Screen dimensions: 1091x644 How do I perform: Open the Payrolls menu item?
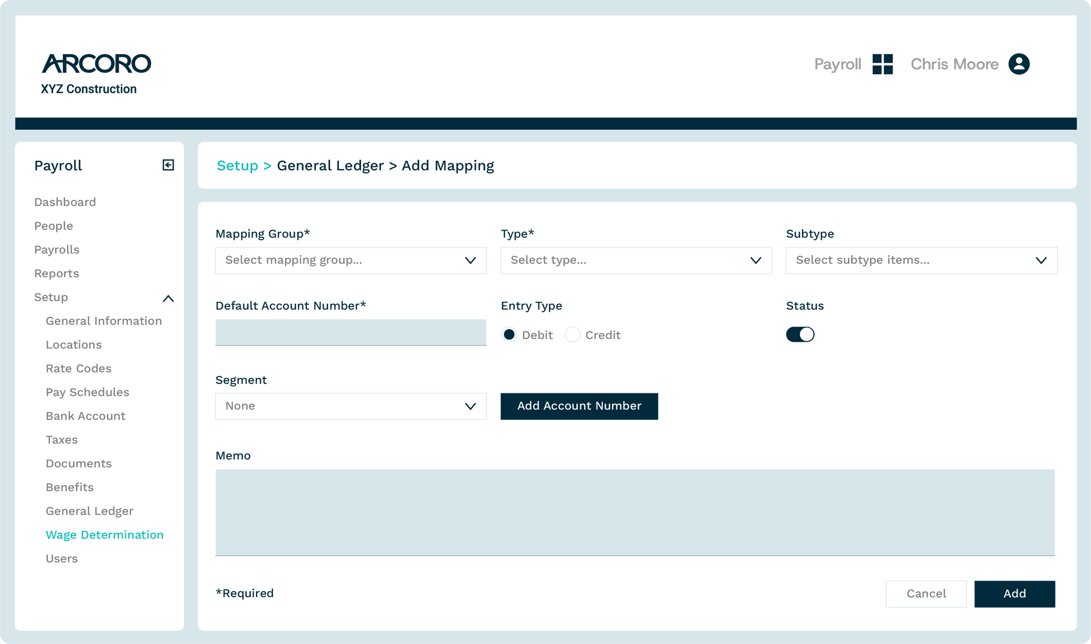click(57, 250)
